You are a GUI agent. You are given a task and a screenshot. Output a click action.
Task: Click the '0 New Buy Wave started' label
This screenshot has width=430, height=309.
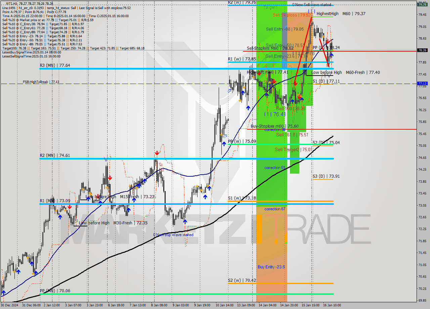173,235
